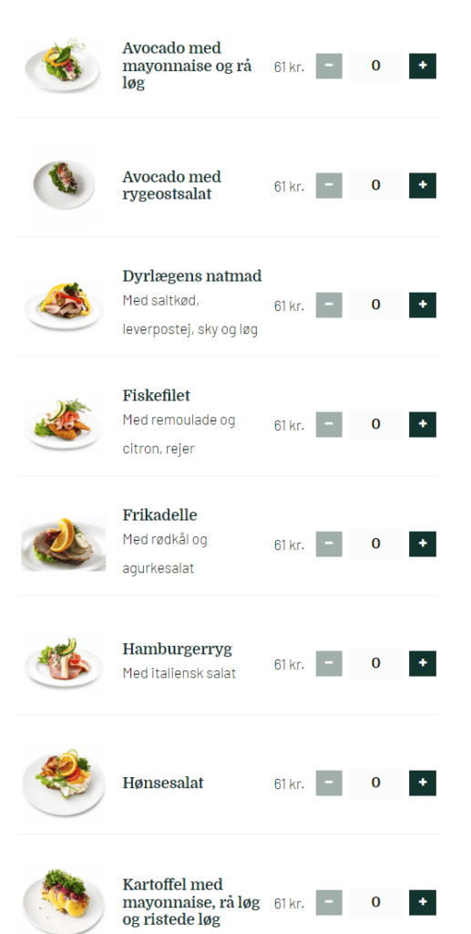Image resolution: width=471 pixels, height=934 pixels.
Task: Click plus button for Fiskefilet
Action: [x=422, y=424]
